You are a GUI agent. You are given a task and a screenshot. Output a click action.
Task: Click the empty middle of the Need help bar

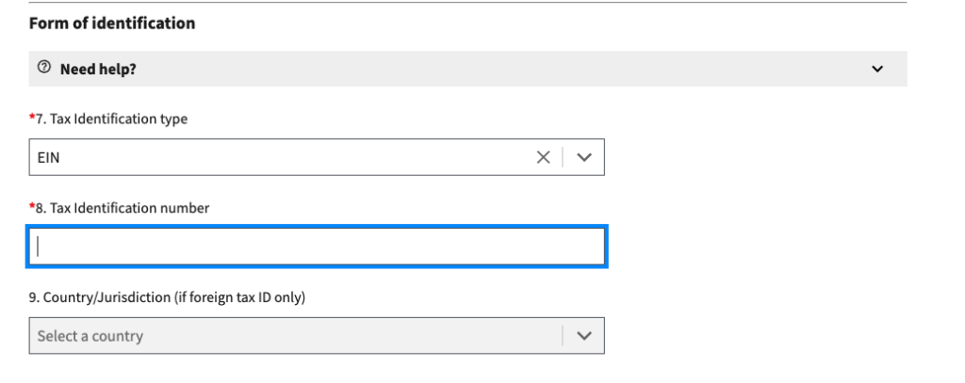pyautogui.click(x=471, y=69)
